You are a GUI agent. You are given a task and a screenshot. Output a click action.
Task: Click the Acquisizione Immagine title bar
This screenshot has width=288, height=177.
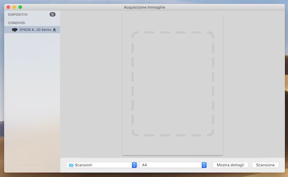(144, 7)
